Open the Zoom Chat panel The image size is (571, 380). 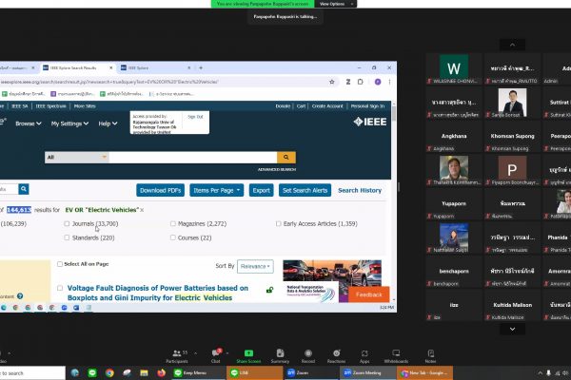point(216,356)
